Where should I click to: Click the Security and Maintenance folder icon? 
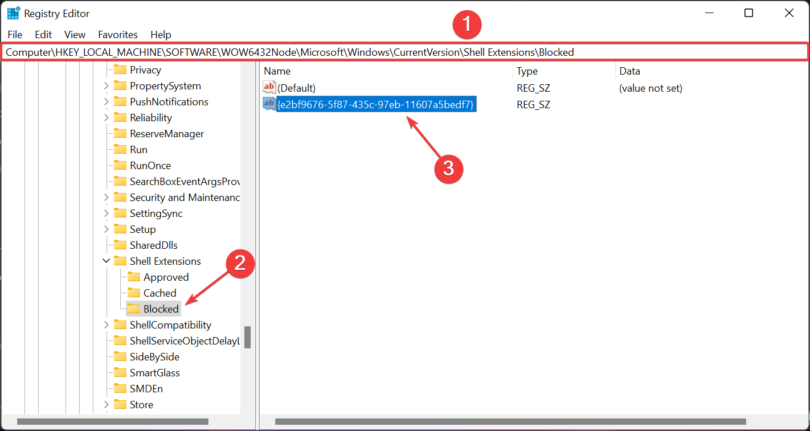(120, 198)
